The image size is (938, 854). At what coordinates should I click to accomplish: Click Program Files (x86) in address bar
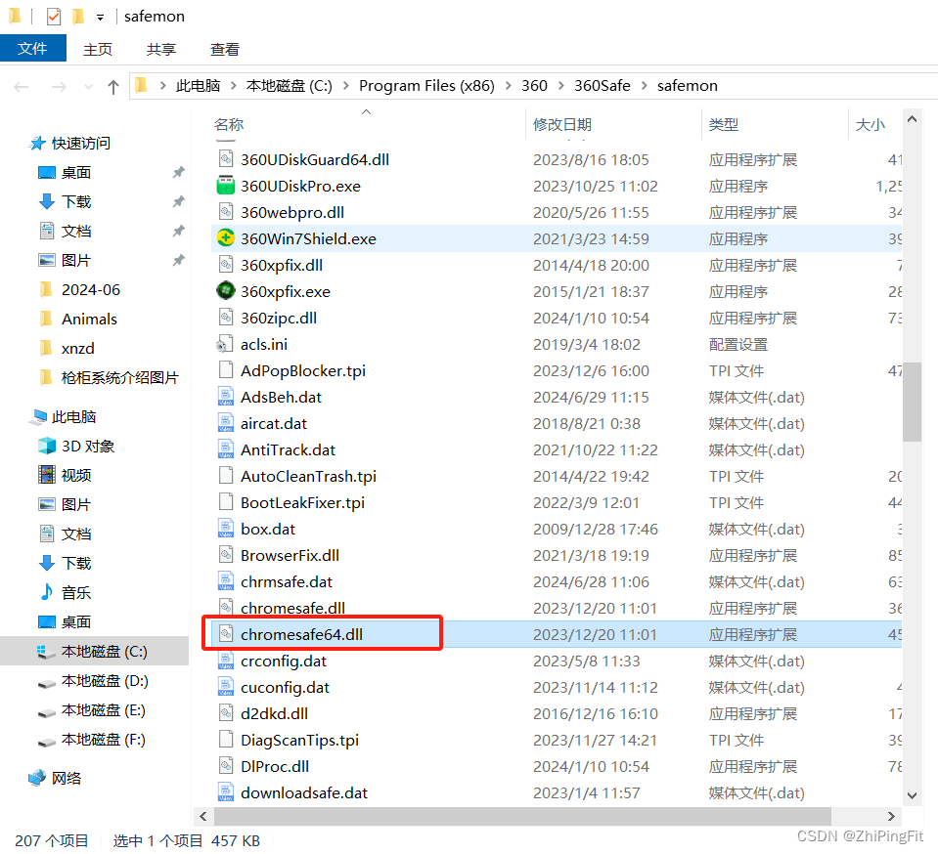pyautogui.click(x=426, y=86)
